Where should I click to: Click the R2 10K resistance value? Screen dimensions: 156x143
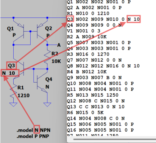(56, 61)
